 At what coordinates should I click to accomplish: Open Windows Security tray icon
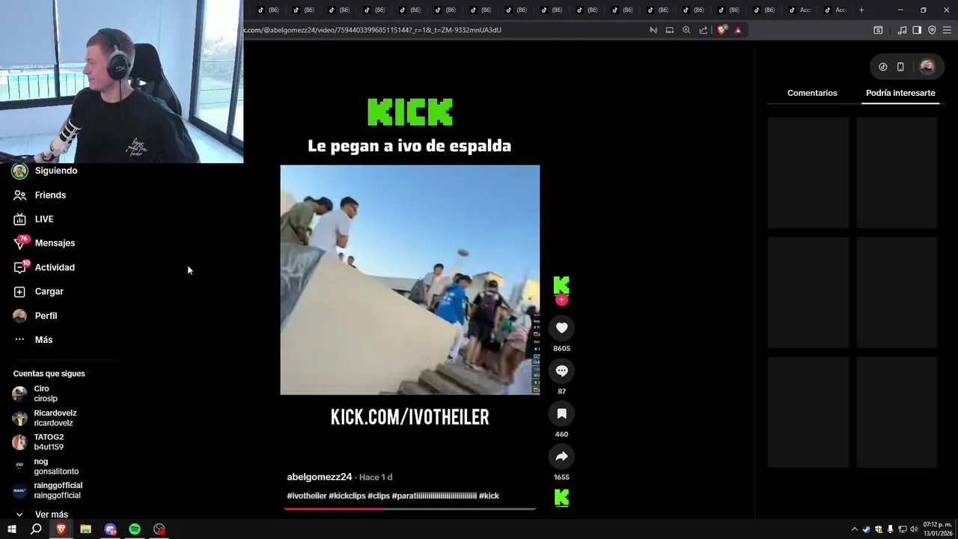pos(879,529)
